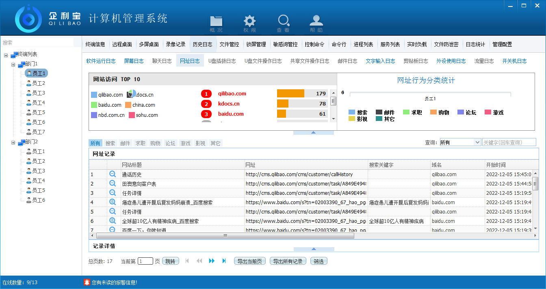Open the 查看 magnifier icon in header
The image size is (546, 289).
pos(283,22)
